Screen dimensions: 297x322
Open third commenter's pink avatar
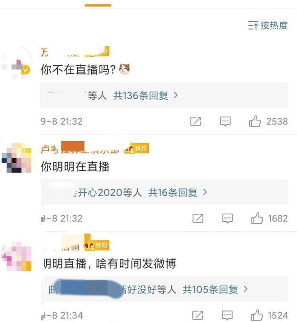click(x=16, y=256)
